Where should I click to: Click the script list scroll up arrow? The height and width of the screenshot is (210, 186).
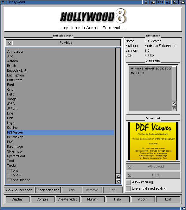point(118,176)
